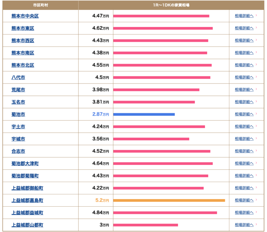Click the arrow icon in the 合志市 row
The height and width of the screenshot is (232, 267).
(256, 151)
